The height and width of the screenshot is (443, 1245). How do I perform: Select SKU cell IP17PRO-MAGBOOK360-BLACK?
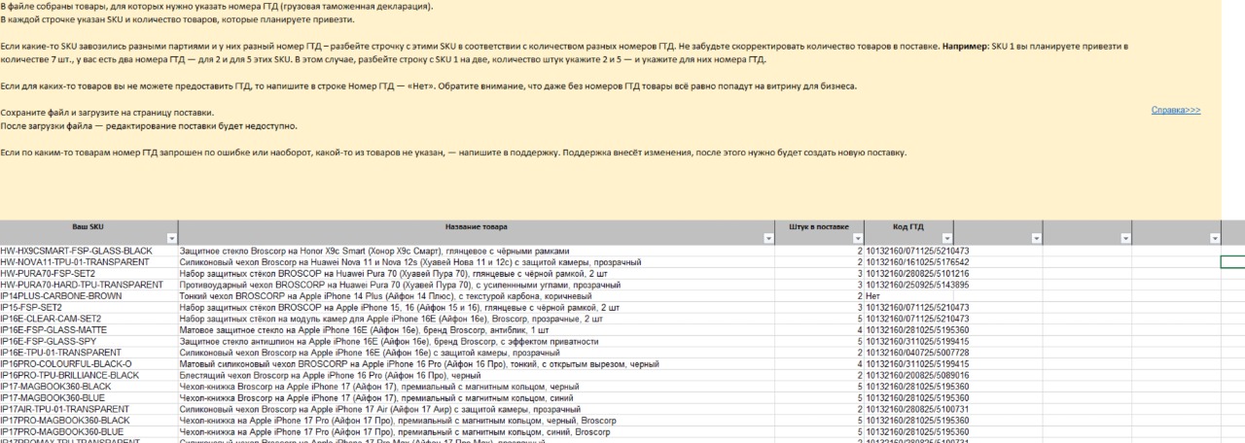[x=89, y=421]
